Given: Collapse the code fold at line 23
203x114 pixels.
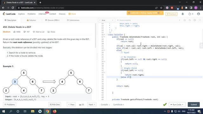Looking at the screenshot, I should pos(105,50).
